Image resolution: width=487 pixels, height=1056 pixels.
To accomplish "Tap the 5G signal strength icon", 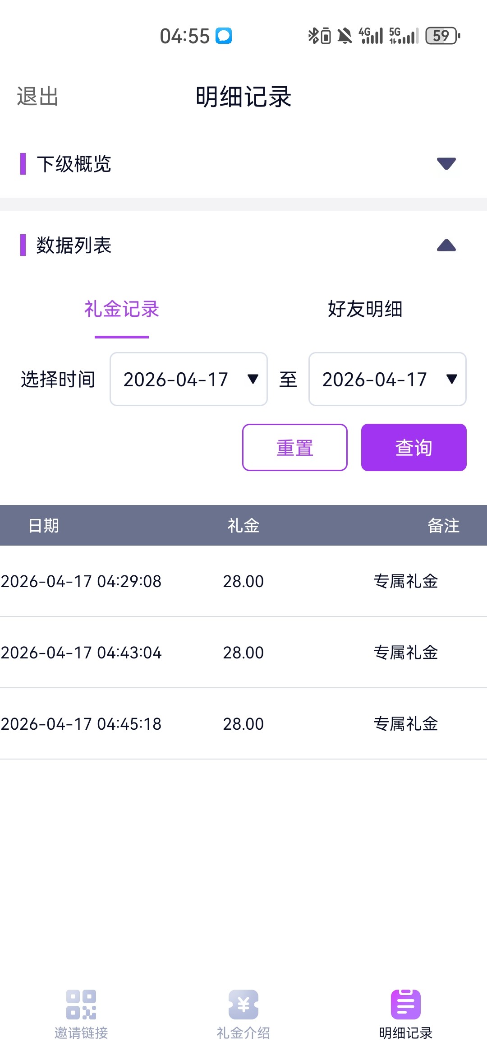I will point(404,36).
